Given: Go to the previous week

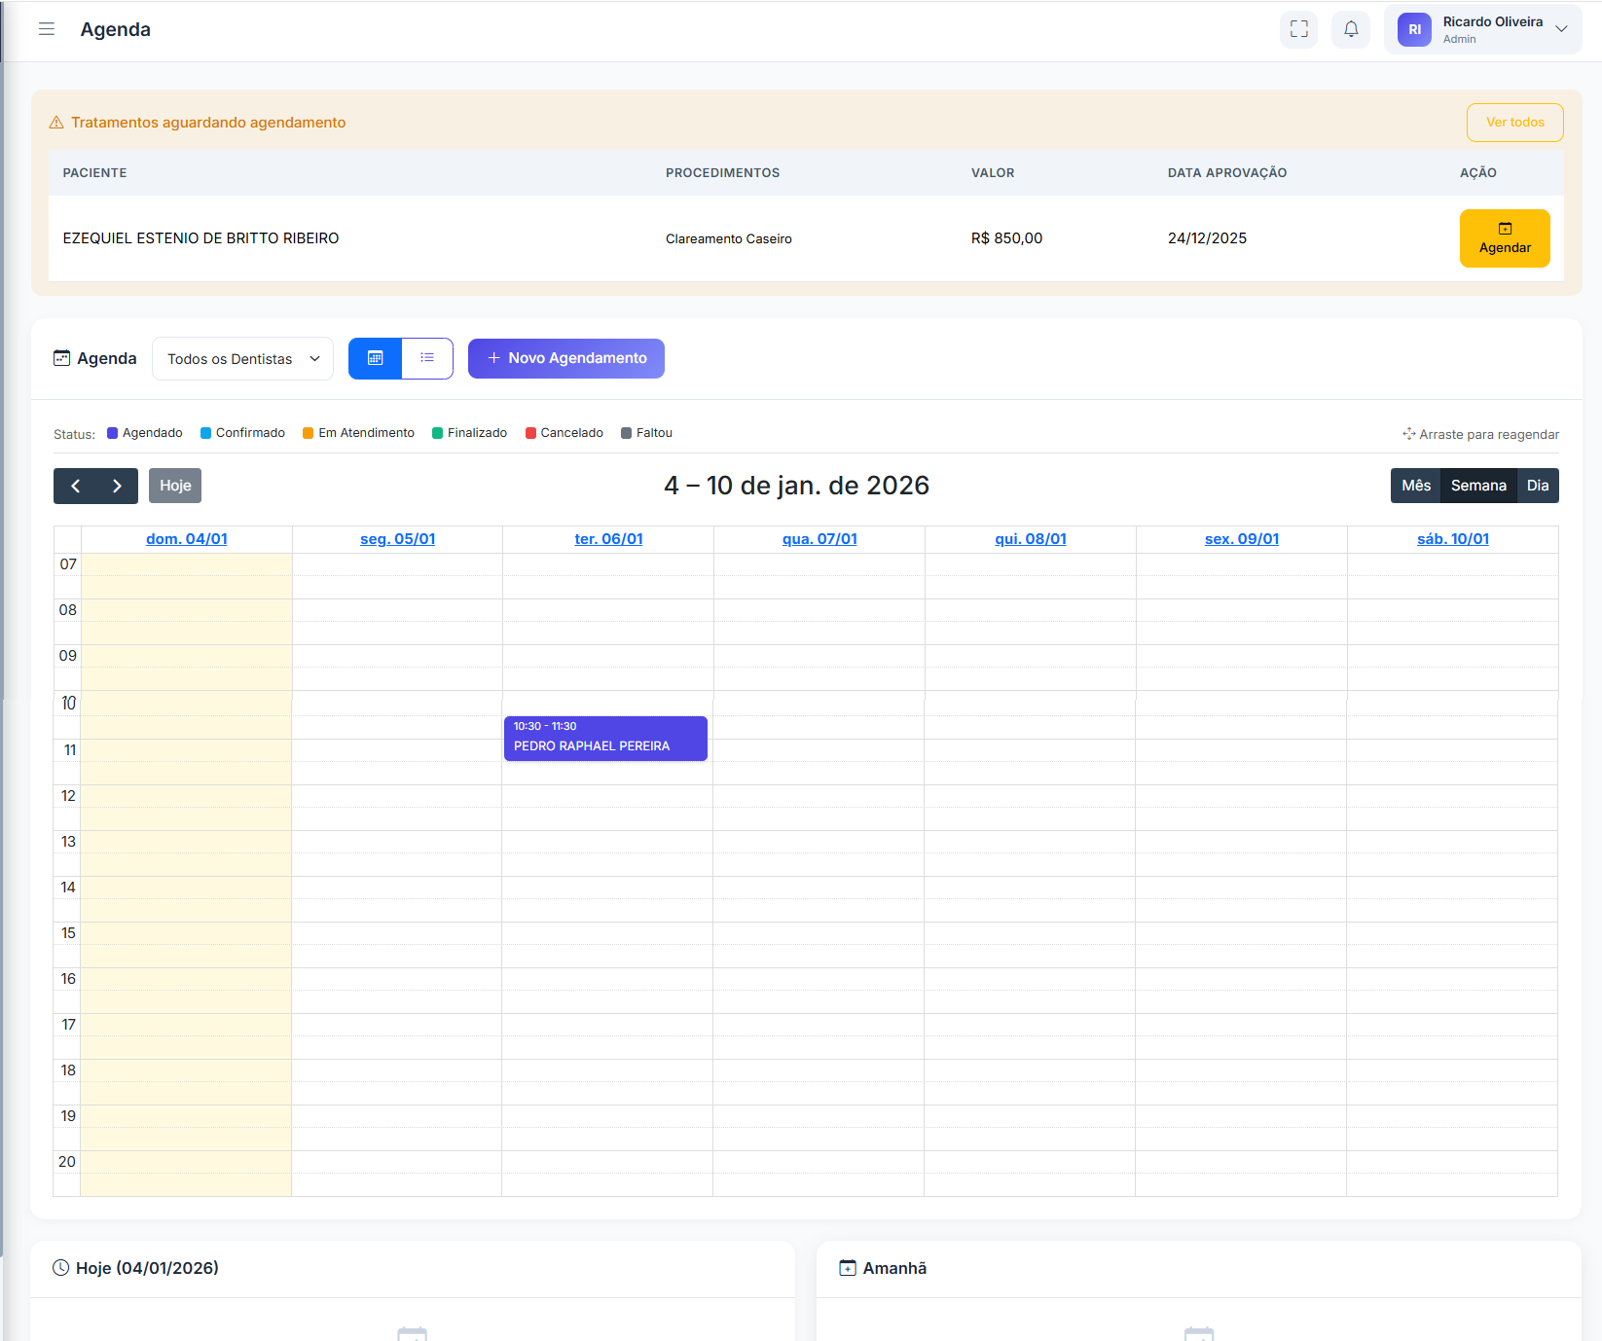Looking at the screenshot, I should point(75,486).
